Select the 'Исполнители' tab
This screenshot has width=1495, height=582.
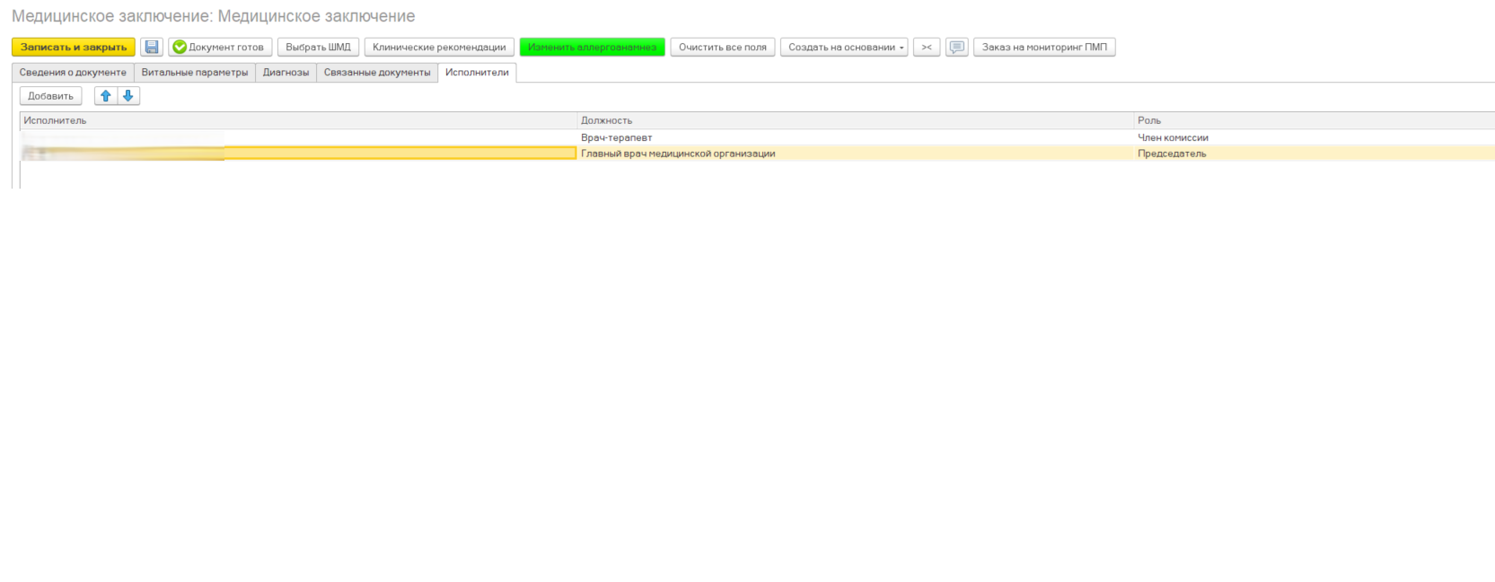click(477, 73)
